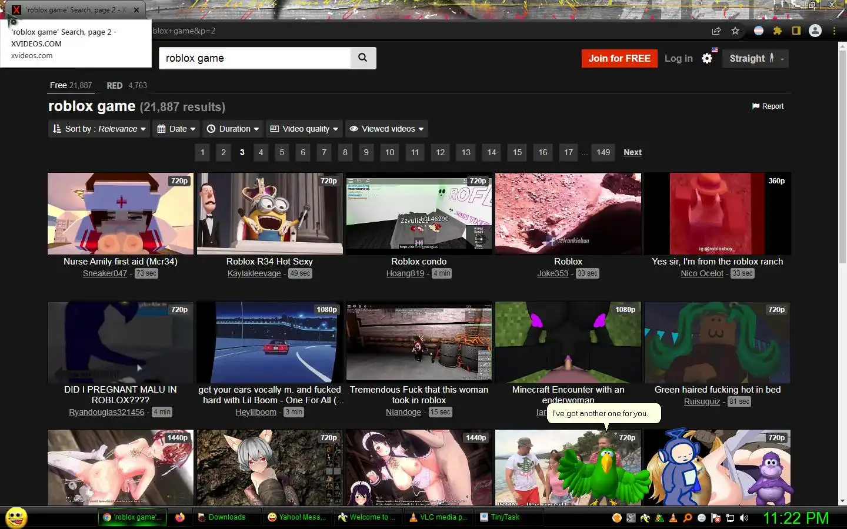Click the Log in link
Viewport: 847px width, 529px height.
pos(678,58)
